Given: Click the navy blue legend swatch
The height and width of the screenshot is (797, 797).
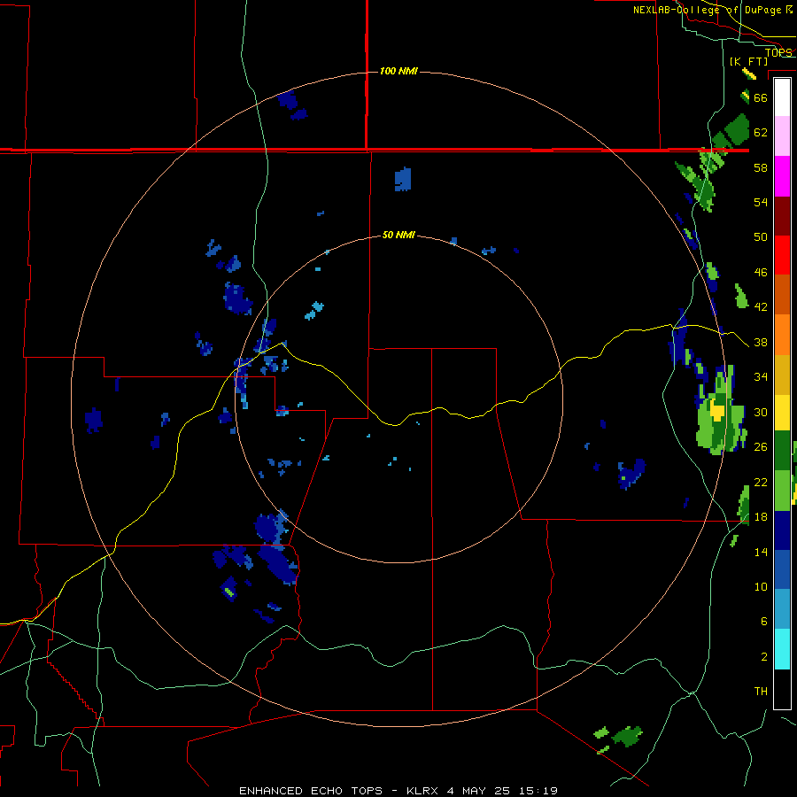Looking at the screenshot, I should pyautogui.click(x=782, y=530).
